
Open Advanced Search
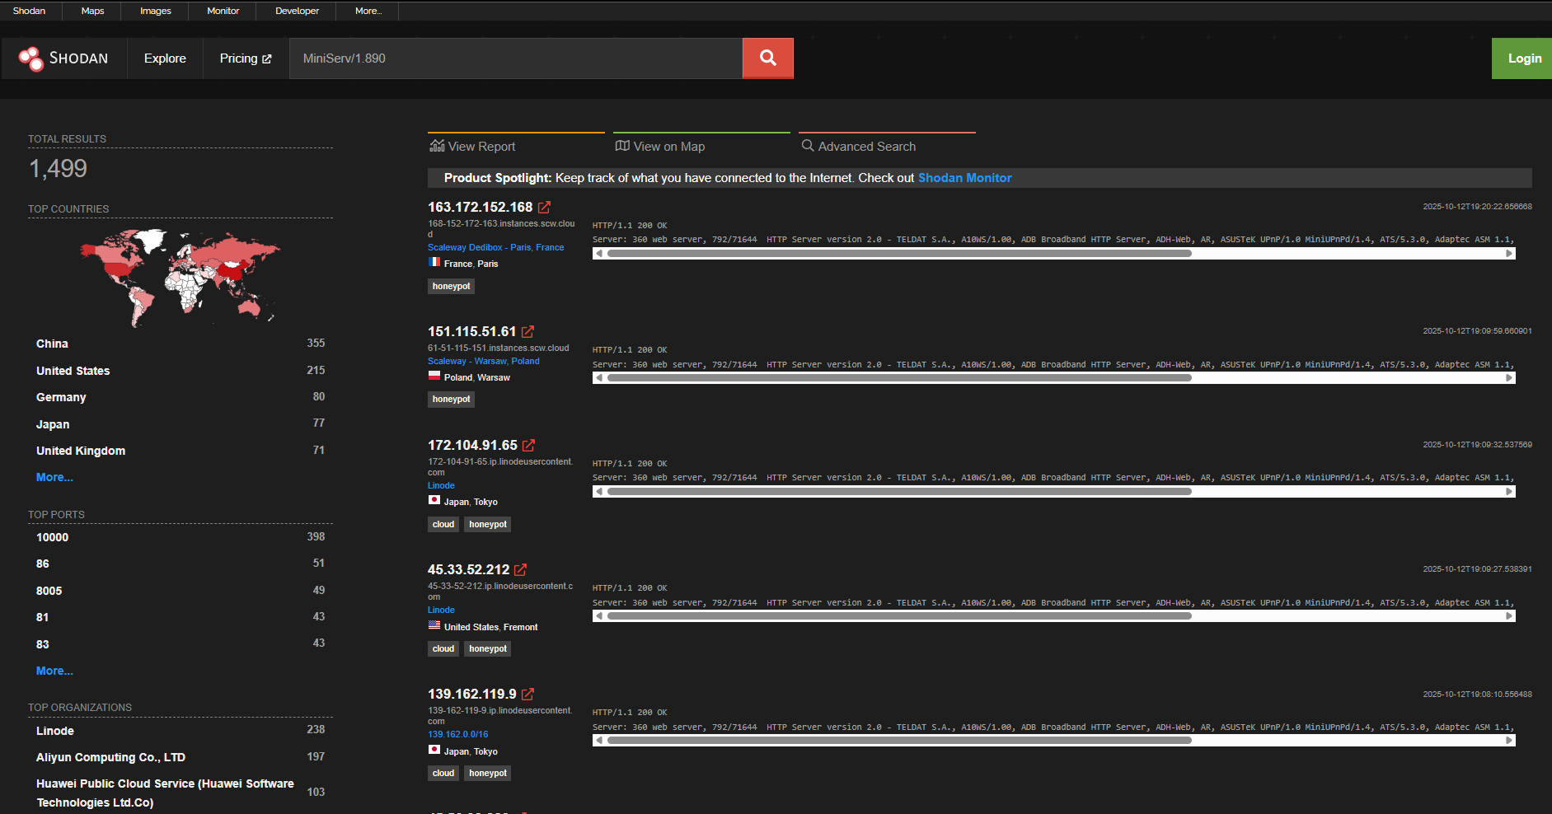859,147
